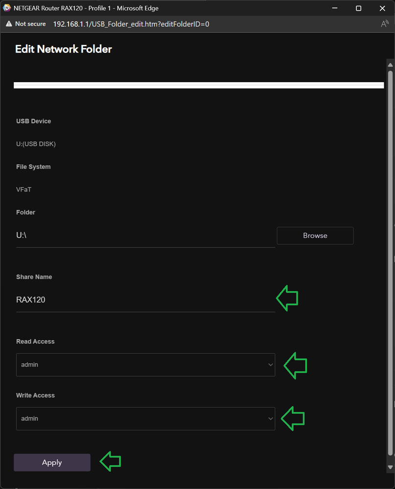Click the vertical scrollbar thumb
395x489 pixels.
point(390,263)
